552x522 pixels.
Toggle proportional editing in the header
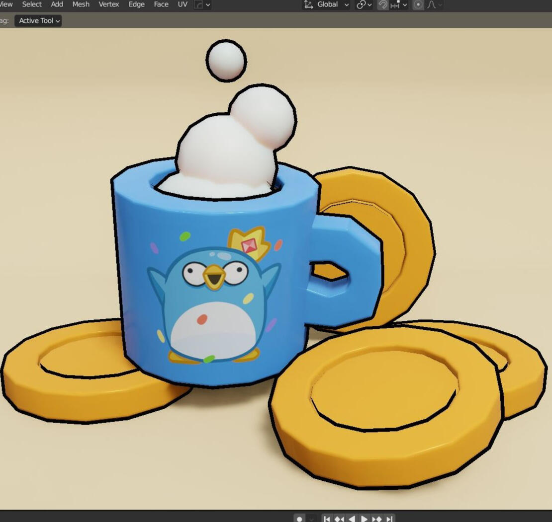click(418, 4)
